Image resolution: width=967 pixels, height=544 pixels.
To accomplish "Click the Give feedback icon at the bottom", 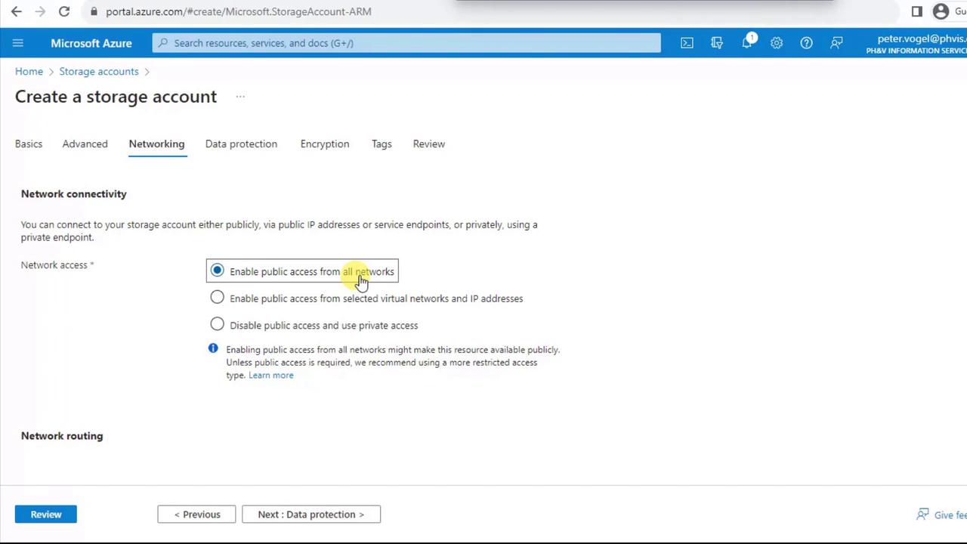I will (922, 515).
